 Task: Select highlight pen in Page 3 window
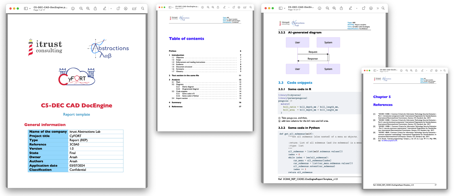point(224,7)
